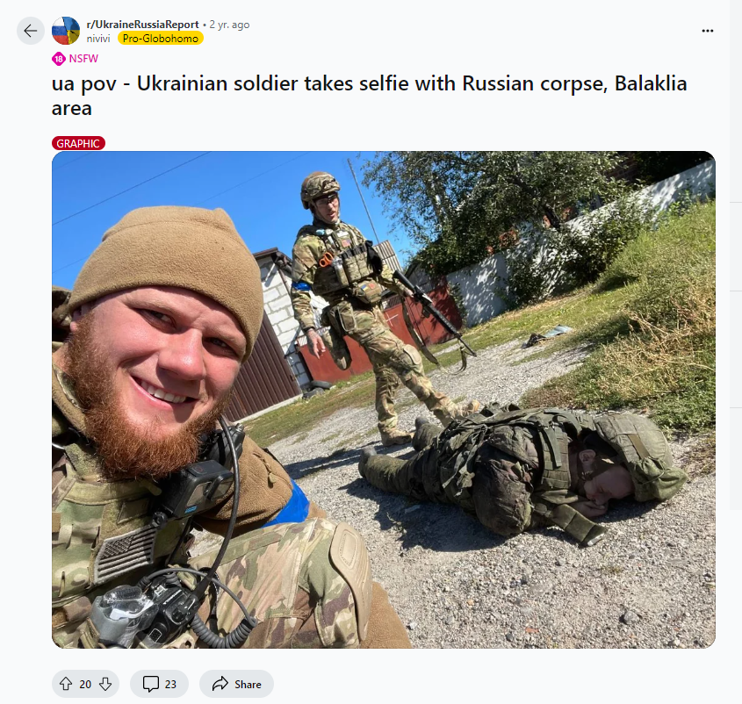Screen dimensions: 742x704
Task: Click the speech bubble comments icon
Action: click(x=151, y=684)
